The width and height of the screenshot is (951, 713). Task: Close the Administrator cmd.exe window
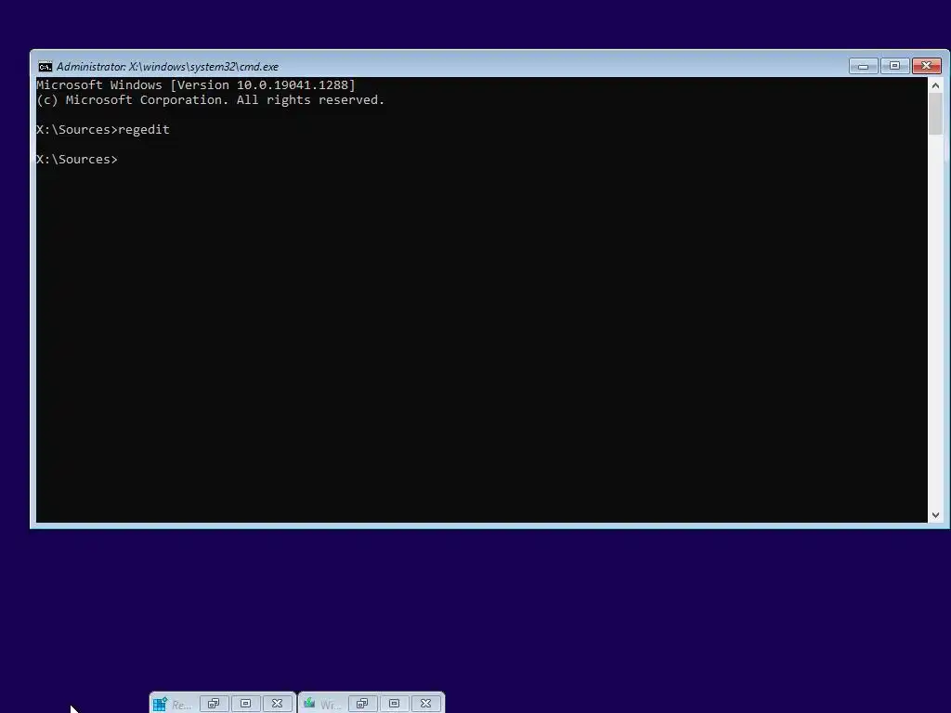926,66
